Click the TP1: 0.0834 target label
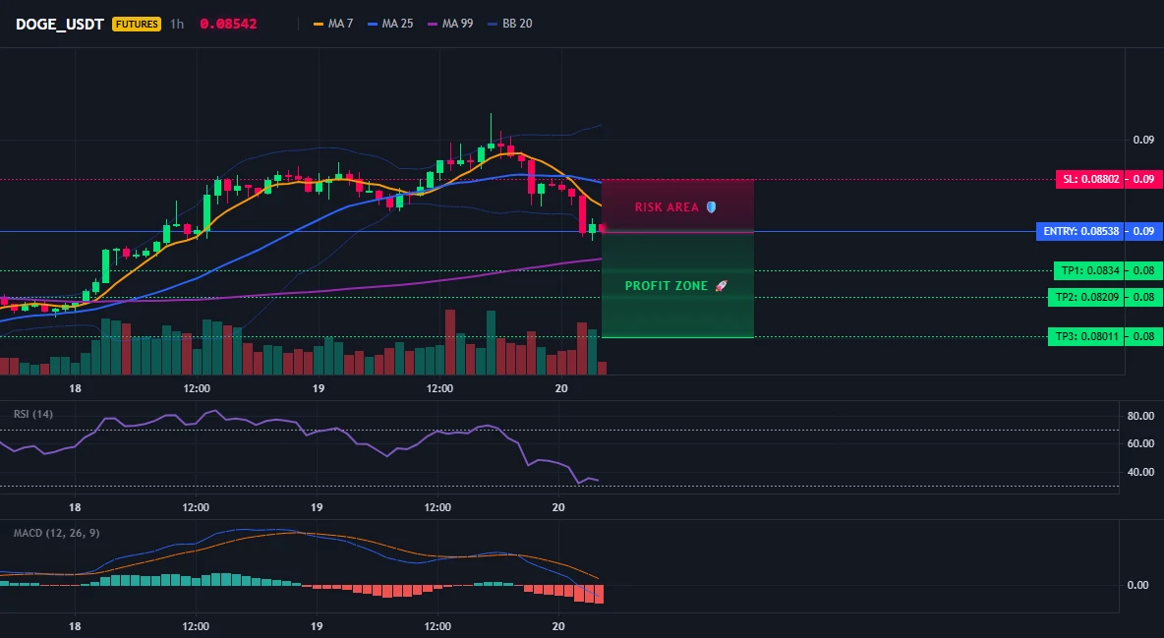The image size is (1164, 638). (x=1089, y=270)
